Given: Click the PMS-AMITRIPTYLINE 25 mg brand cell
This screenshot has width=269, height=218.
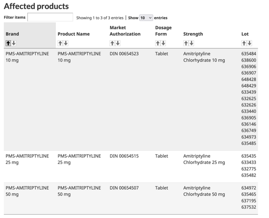Looking at the screenshot, I should pos(27,159).
